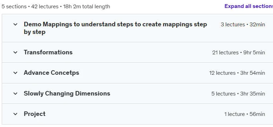Click the 21 lectures count label
The height and width of the screenshot is (127, 273).
pos(225,53)
